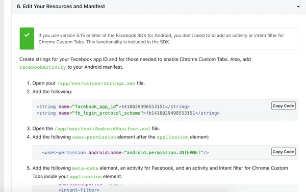Click the facebook_app_id string code line

pyautogui.click(x=113, y=106)
